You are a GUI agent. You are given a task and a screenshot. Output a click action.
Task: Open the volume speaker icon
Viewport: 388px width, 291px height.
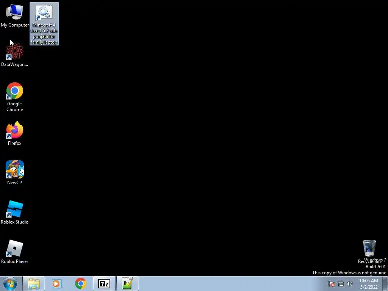pyautogui.click(x=350, y=284)
